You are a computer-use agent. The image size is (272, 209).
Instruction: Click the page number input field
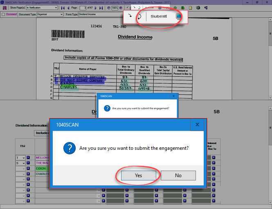coord(83,8)
